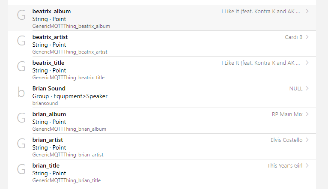Open Brian Sound group via chevron
Viewport: 328px width, 189px height.
point(307,89)
